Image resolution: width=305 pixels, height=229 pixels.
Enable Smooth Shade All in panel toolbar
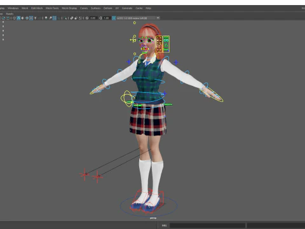tap(18, 18)
